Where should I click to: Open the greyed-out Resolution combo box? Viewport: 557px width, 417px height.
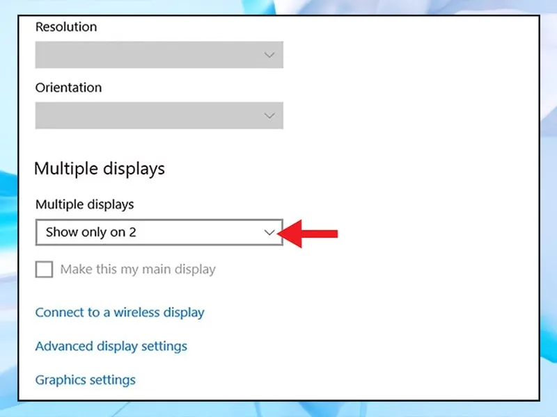coord(159,55)
